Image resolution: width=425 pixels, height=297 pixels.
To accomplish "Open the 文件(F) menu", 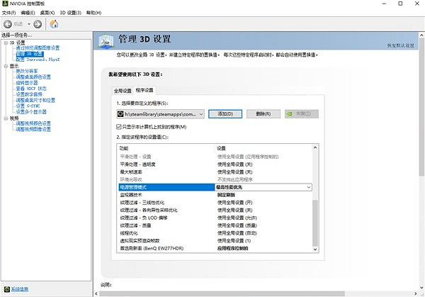I will click(8, 13).
